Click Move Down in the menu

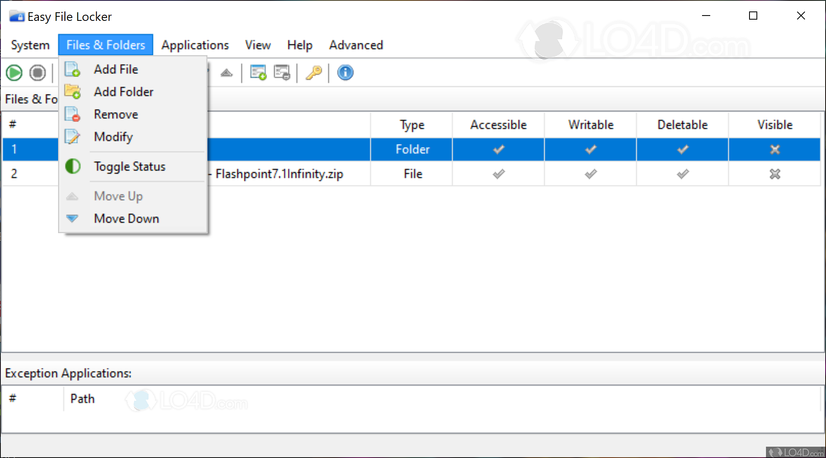[126, 218]
